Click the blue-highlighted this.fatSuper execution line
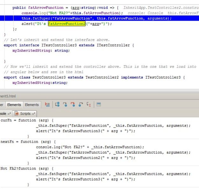Viewport: 199px width, 193px height. click(x=96, y=18)
